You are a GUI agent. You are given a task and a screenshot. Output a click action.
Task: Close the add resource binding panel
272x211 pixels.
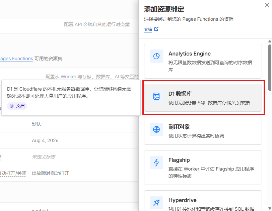267,5
